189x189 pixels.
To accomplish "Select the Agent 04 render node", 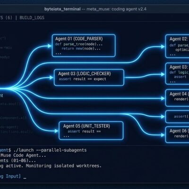I will 177,98.
